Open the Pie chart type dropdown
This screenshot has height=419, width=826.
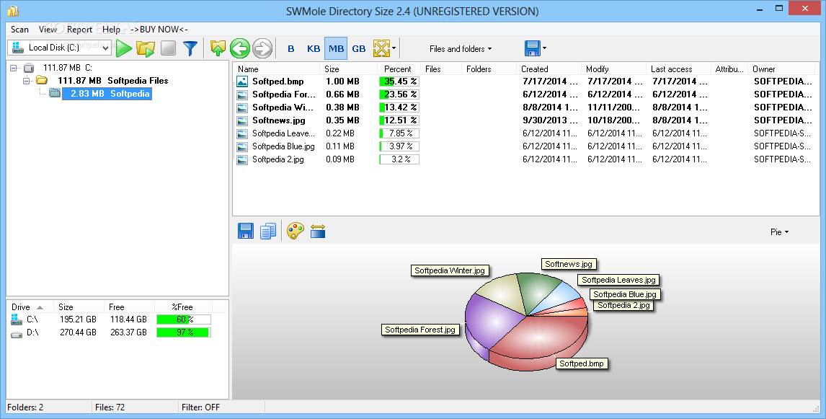pos(779,232)
